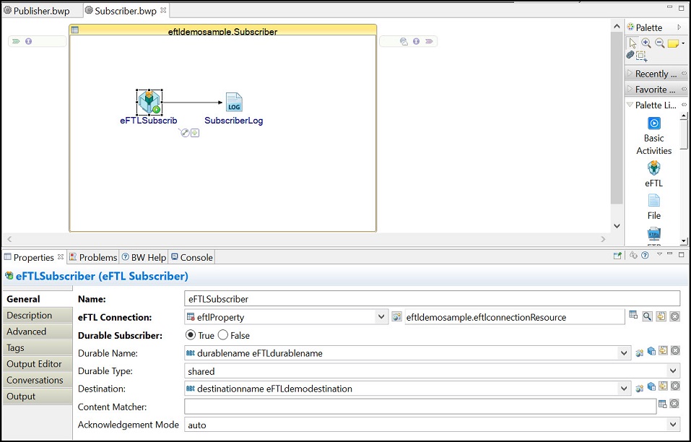
Task: Open the Output Editor properties section
Action: click(x=38, y=364)
